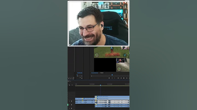Toggle the captions track icon beside wrench
197x110 pixels.
[72, 85]
